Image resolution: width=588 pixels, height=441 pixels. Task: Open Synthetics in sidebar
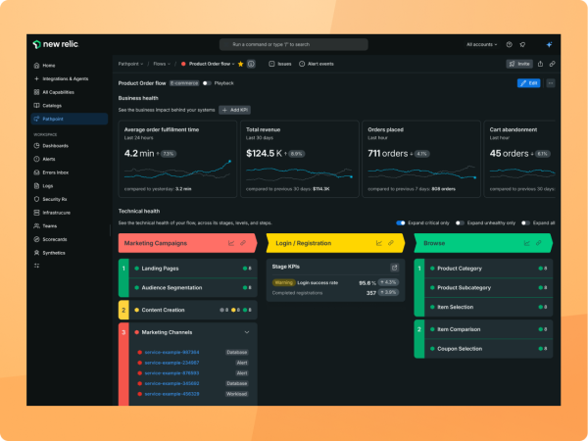pyautogui.click(x=70, y=253)
